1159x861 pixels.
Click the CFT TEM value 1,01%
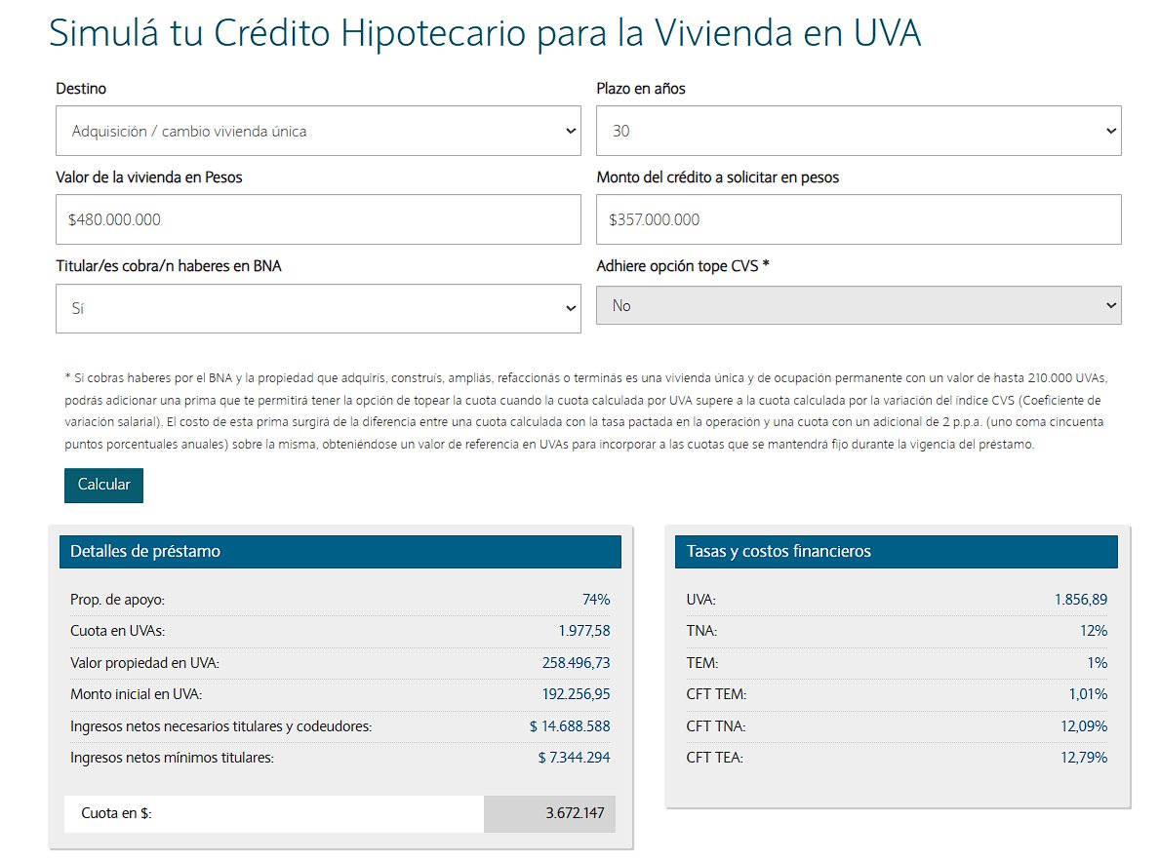1088,694
